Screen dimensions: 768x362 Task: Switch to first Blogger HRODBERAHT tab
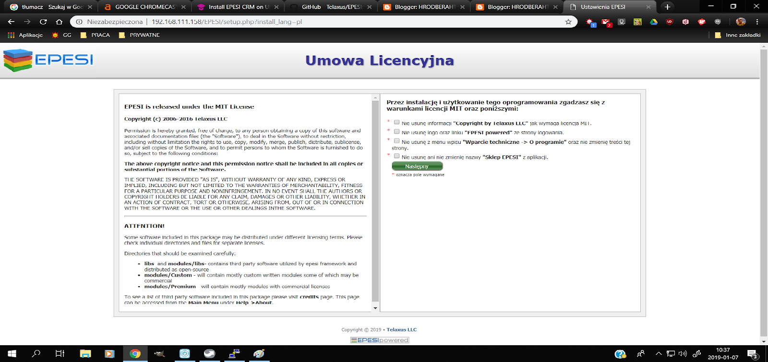pyautogui.click(x=424, y=7)
